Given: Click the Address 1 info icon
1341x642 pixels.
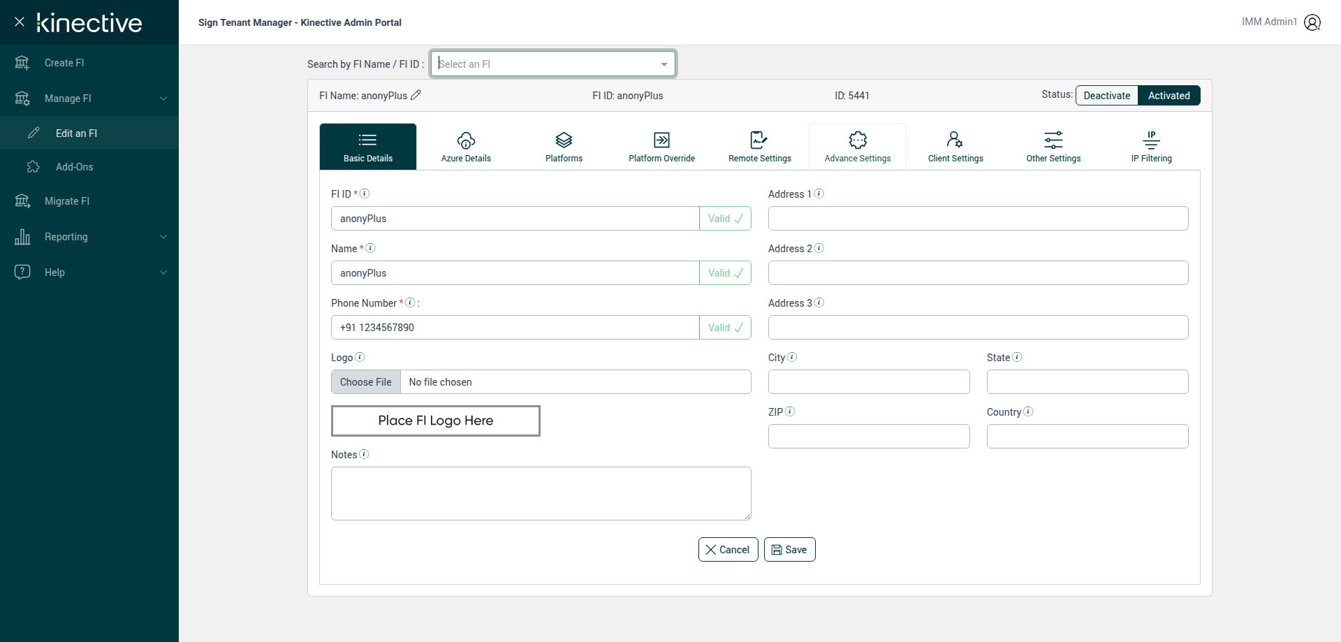Looking at the screenshot, I should [819, 194].
